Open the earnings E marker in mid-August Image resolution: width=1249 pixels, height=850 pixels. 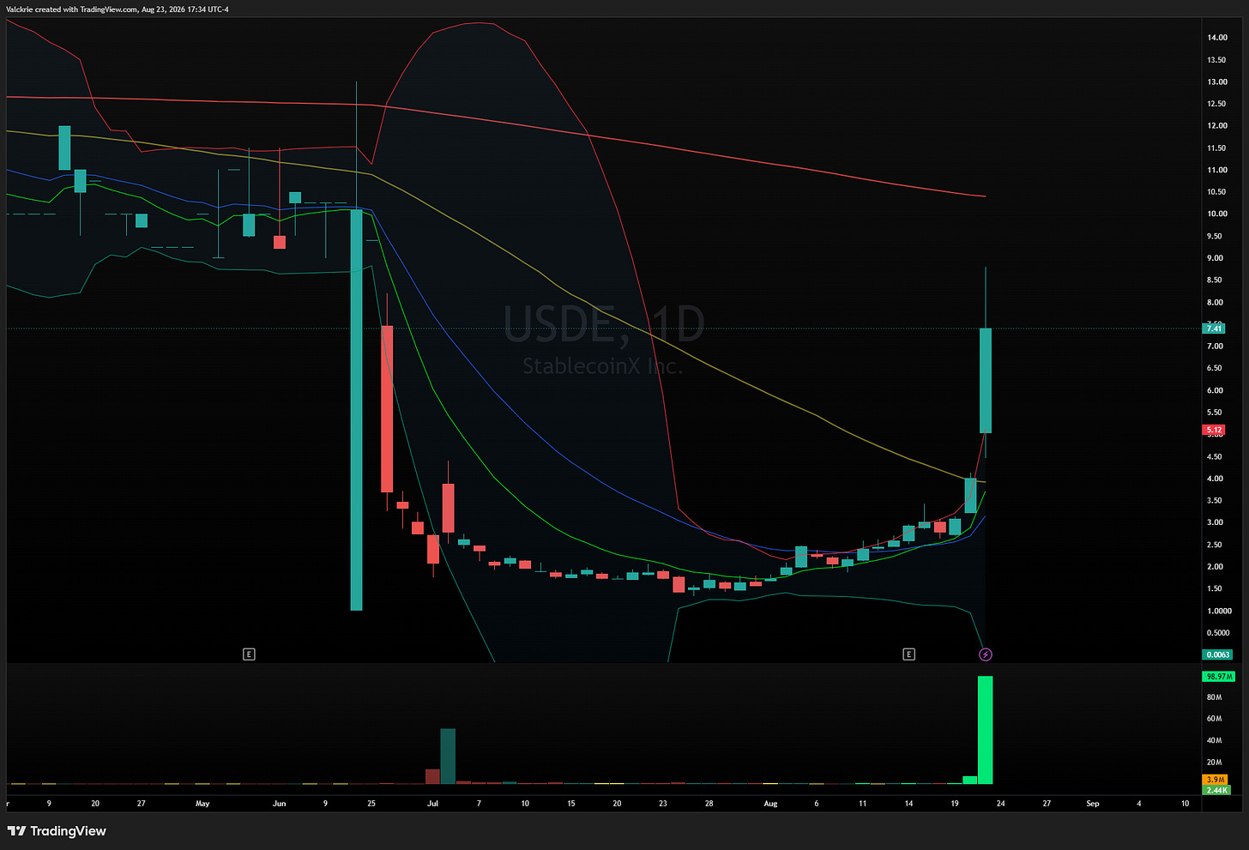(x=909, y=654)
